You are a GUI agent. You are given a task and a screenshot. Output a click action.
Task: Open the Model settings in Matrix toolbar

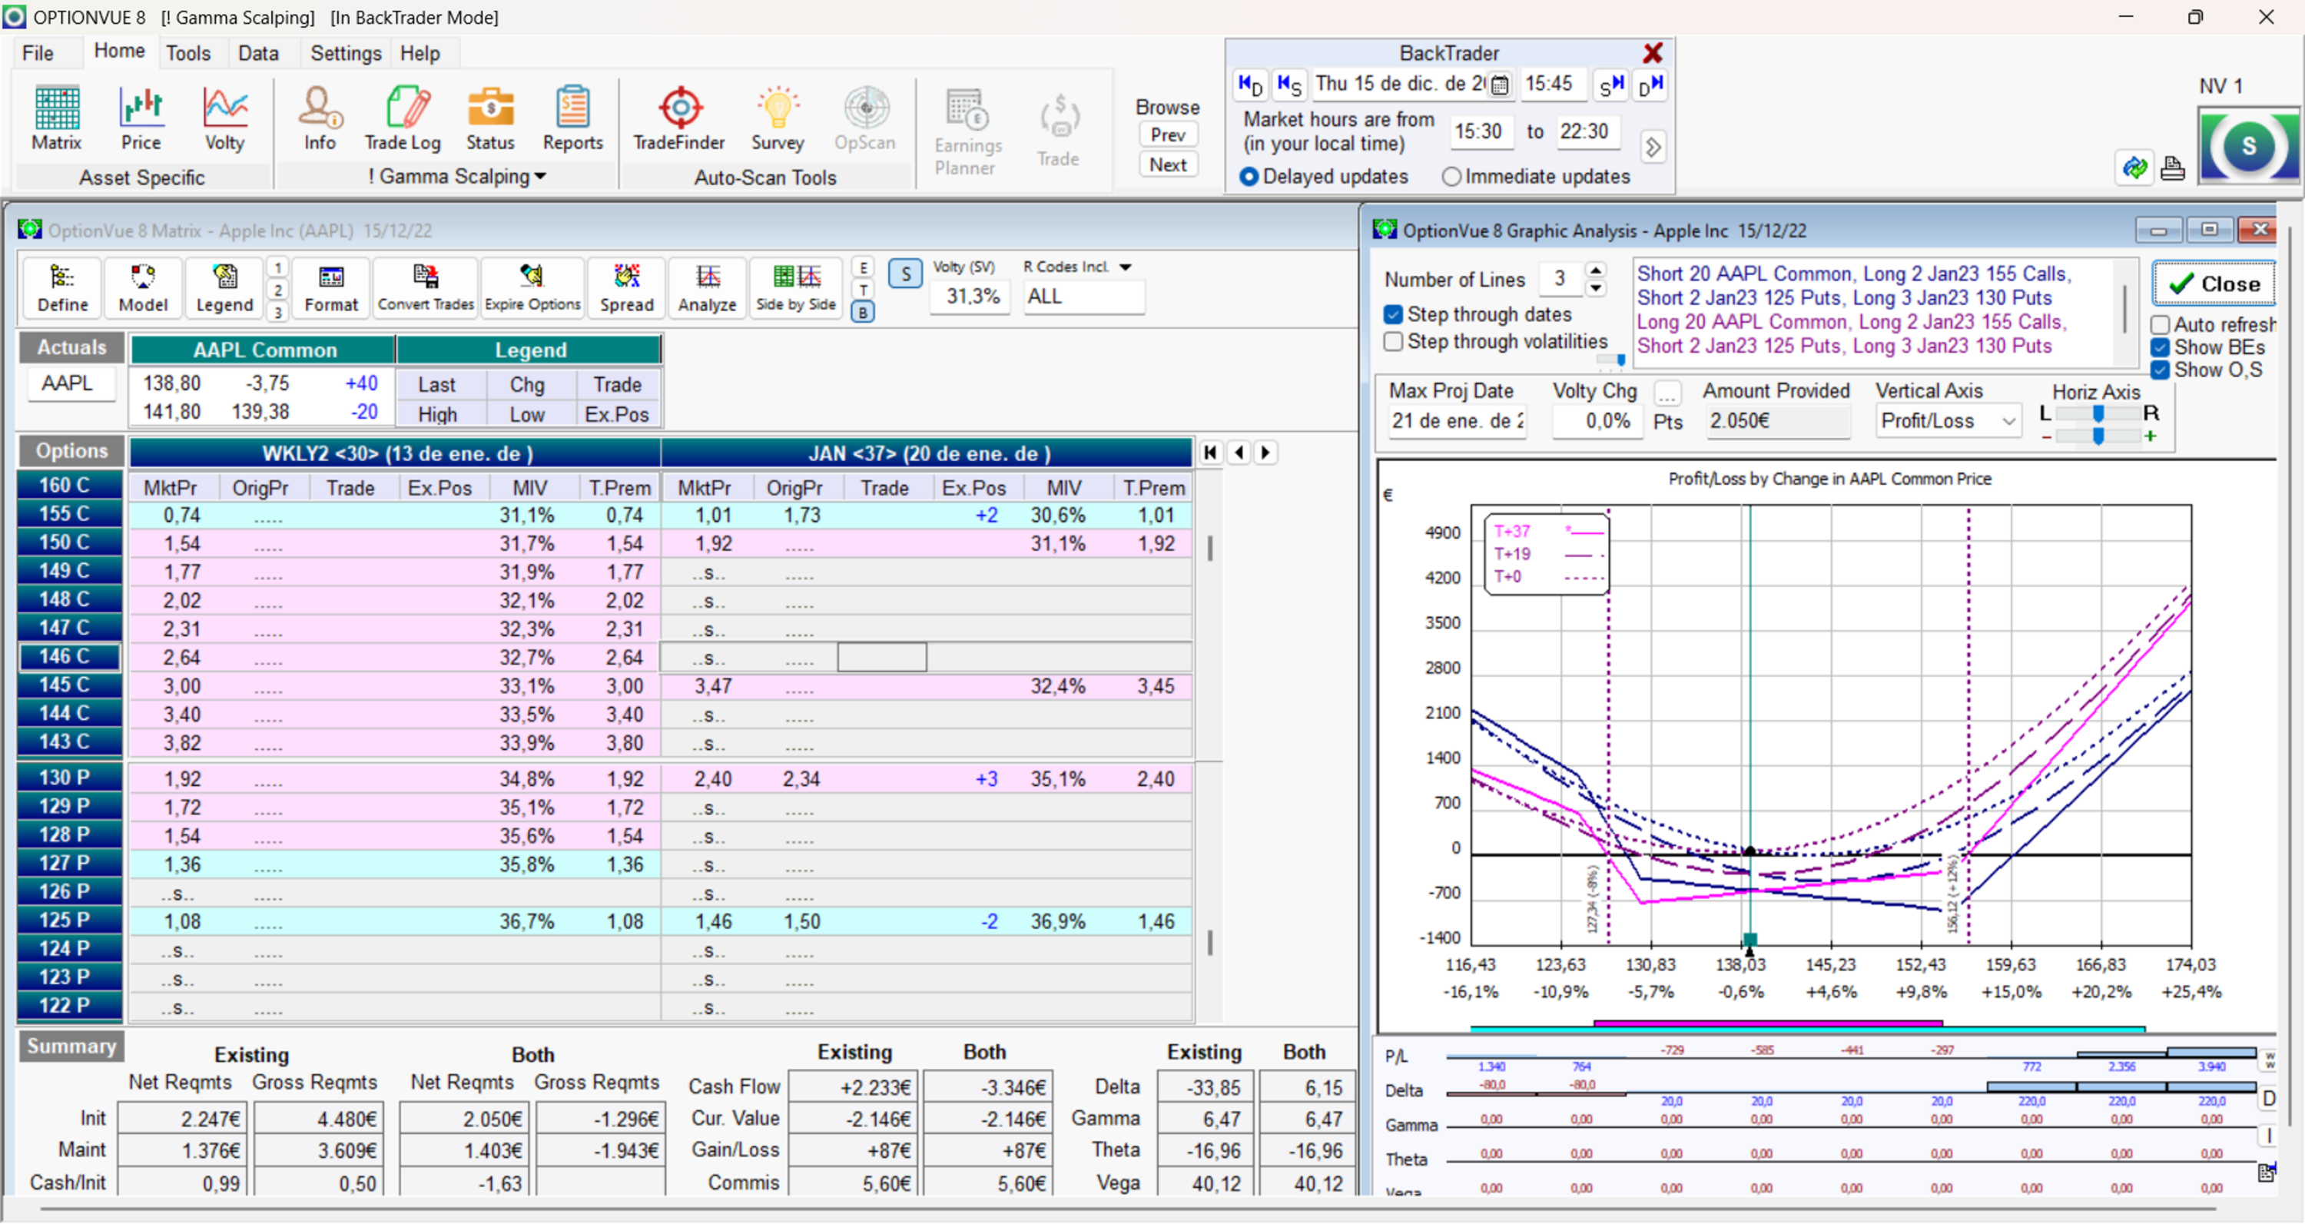click(x=143, y=287)
